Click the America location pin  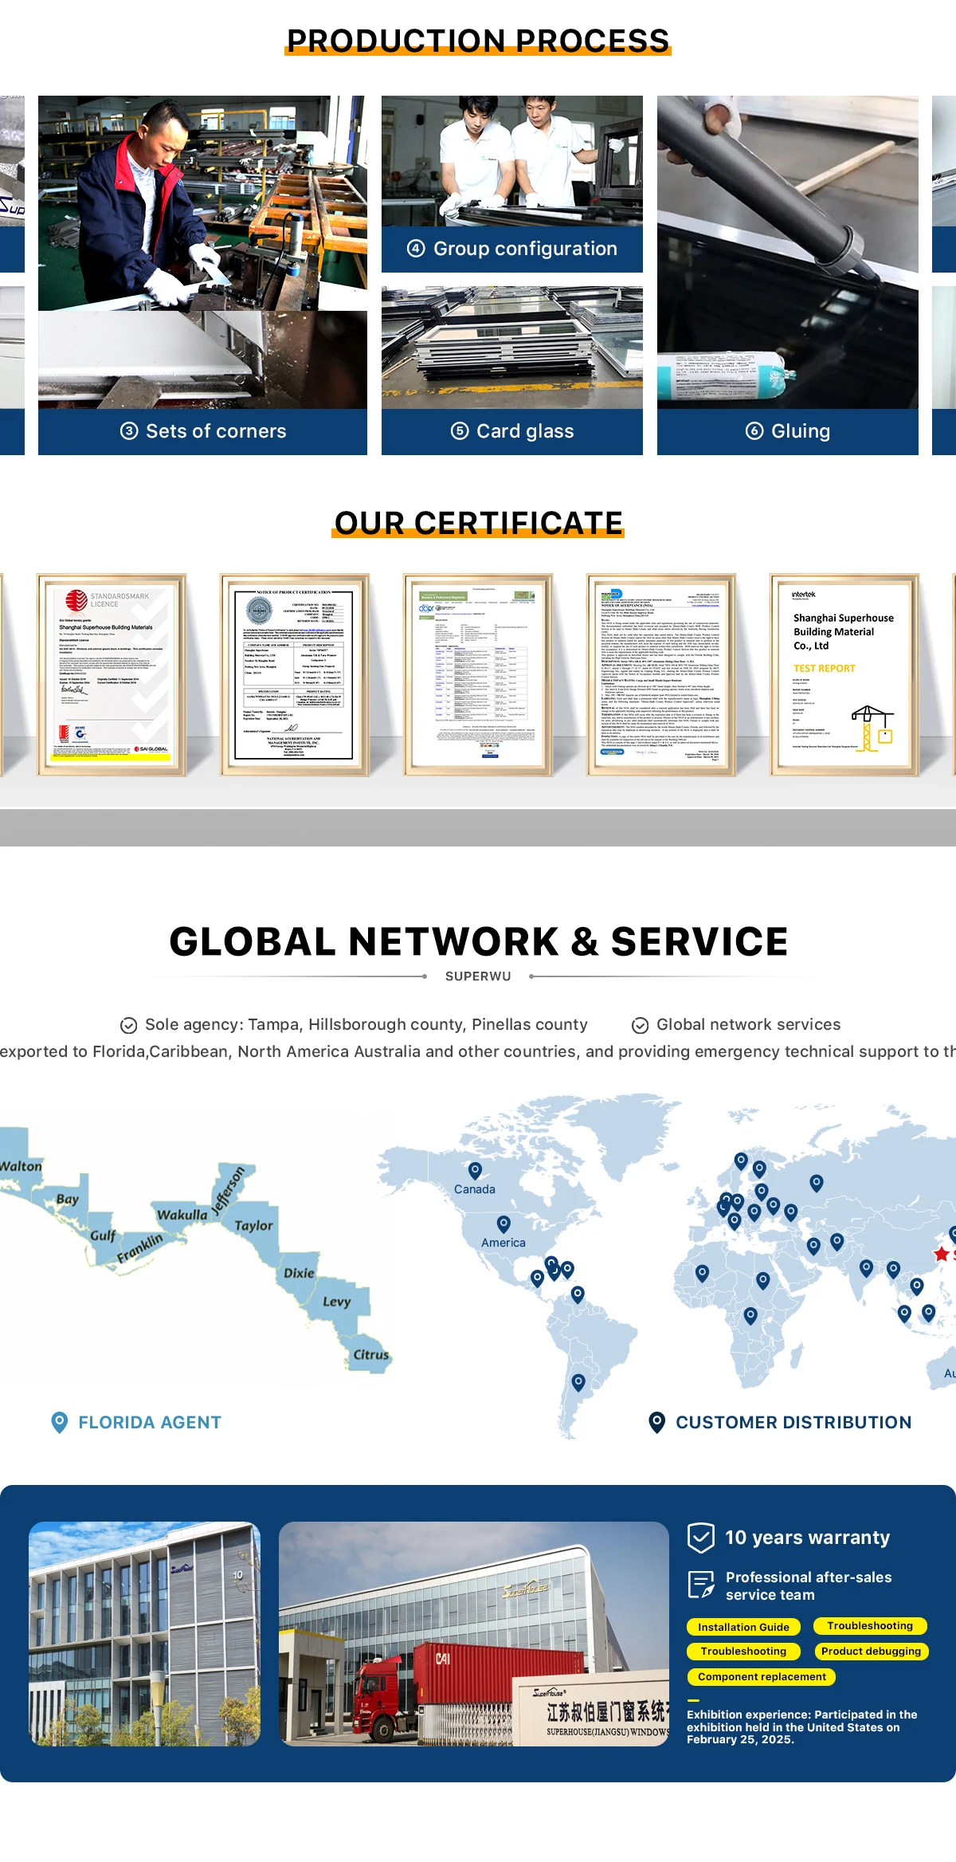503,1223
